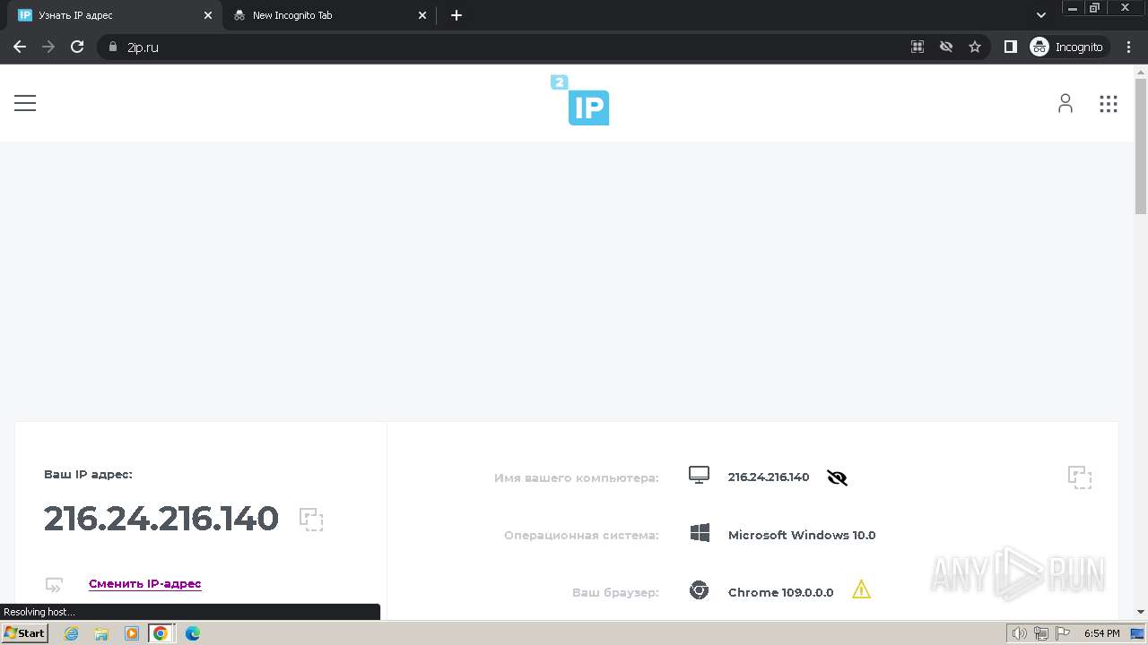Click the Incognito profile button
This screenshot has width=1148, height=645.
(x=1067, y=47)
